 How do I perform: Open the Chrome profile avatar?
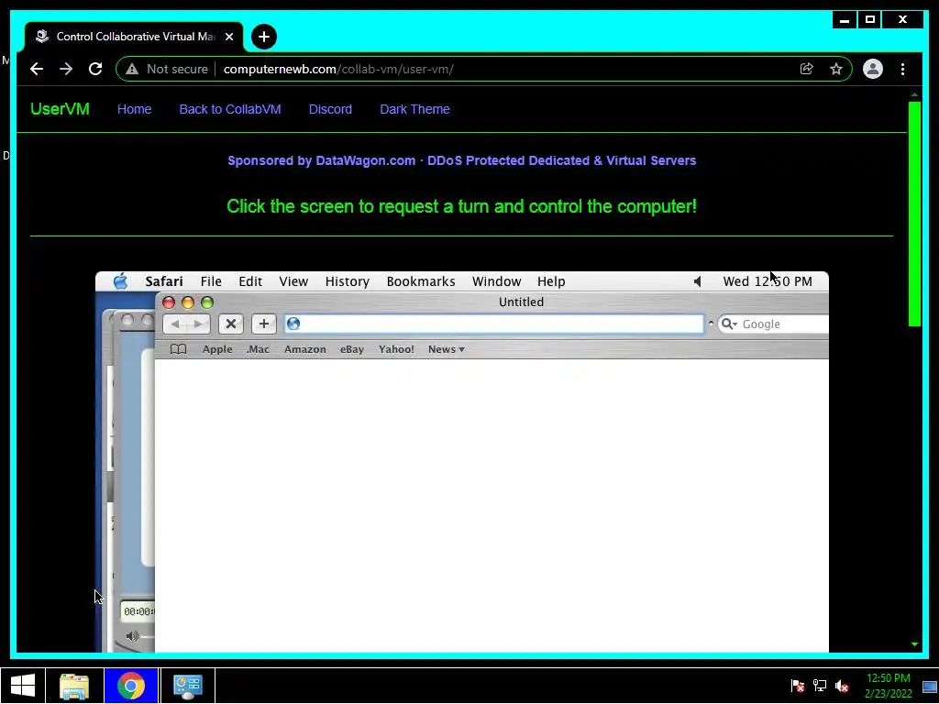[x=873, y=69]
